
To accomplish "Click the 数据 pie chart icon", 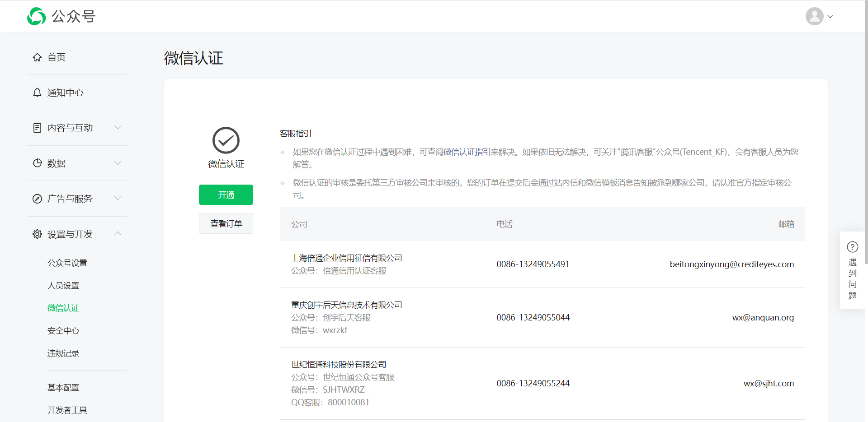I will (37, 163).
